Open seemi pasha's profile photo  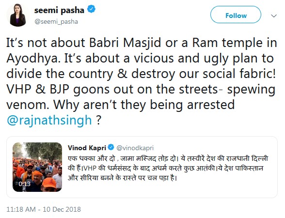(x=17, y=15)
